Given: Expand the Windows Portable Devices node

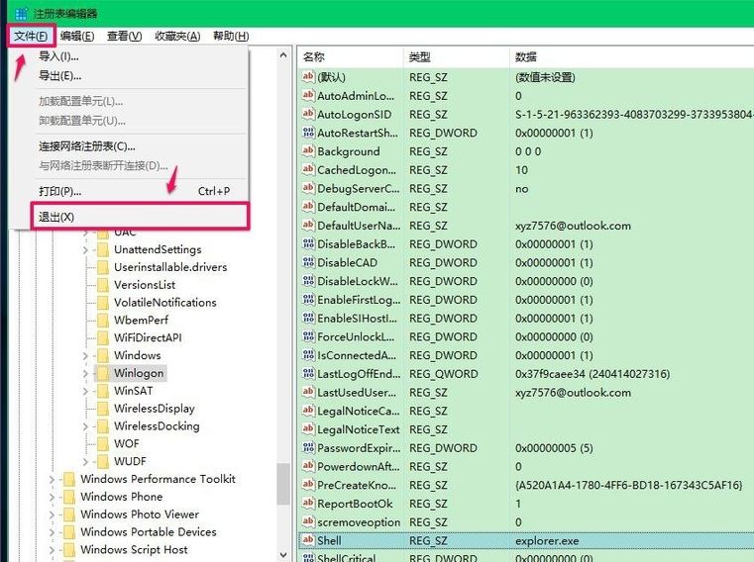Looking at the screenshot, I should 52,532.
